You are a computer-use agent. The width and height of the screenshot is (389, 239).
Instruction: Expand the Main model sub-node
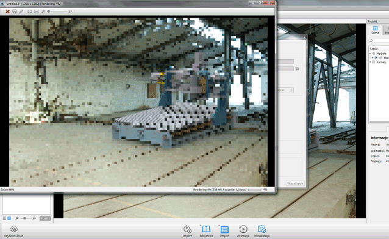pyautogui.click(x=373, y=58)
